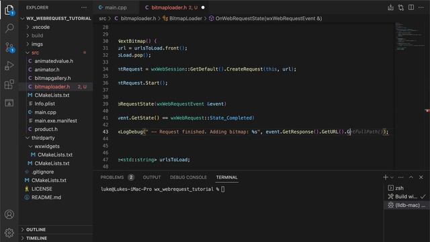Maximize the panel size with up chevron
The image size is (430, 242).
pyautogui.click(x=411, y=177)
